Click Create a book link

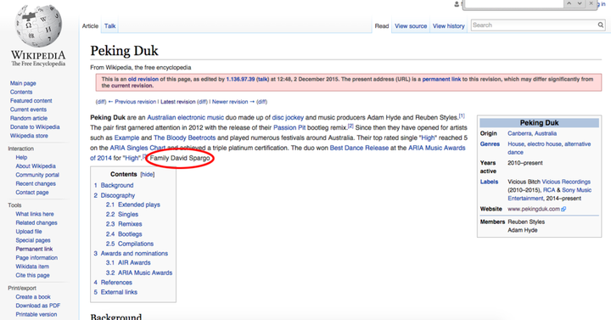33,296
